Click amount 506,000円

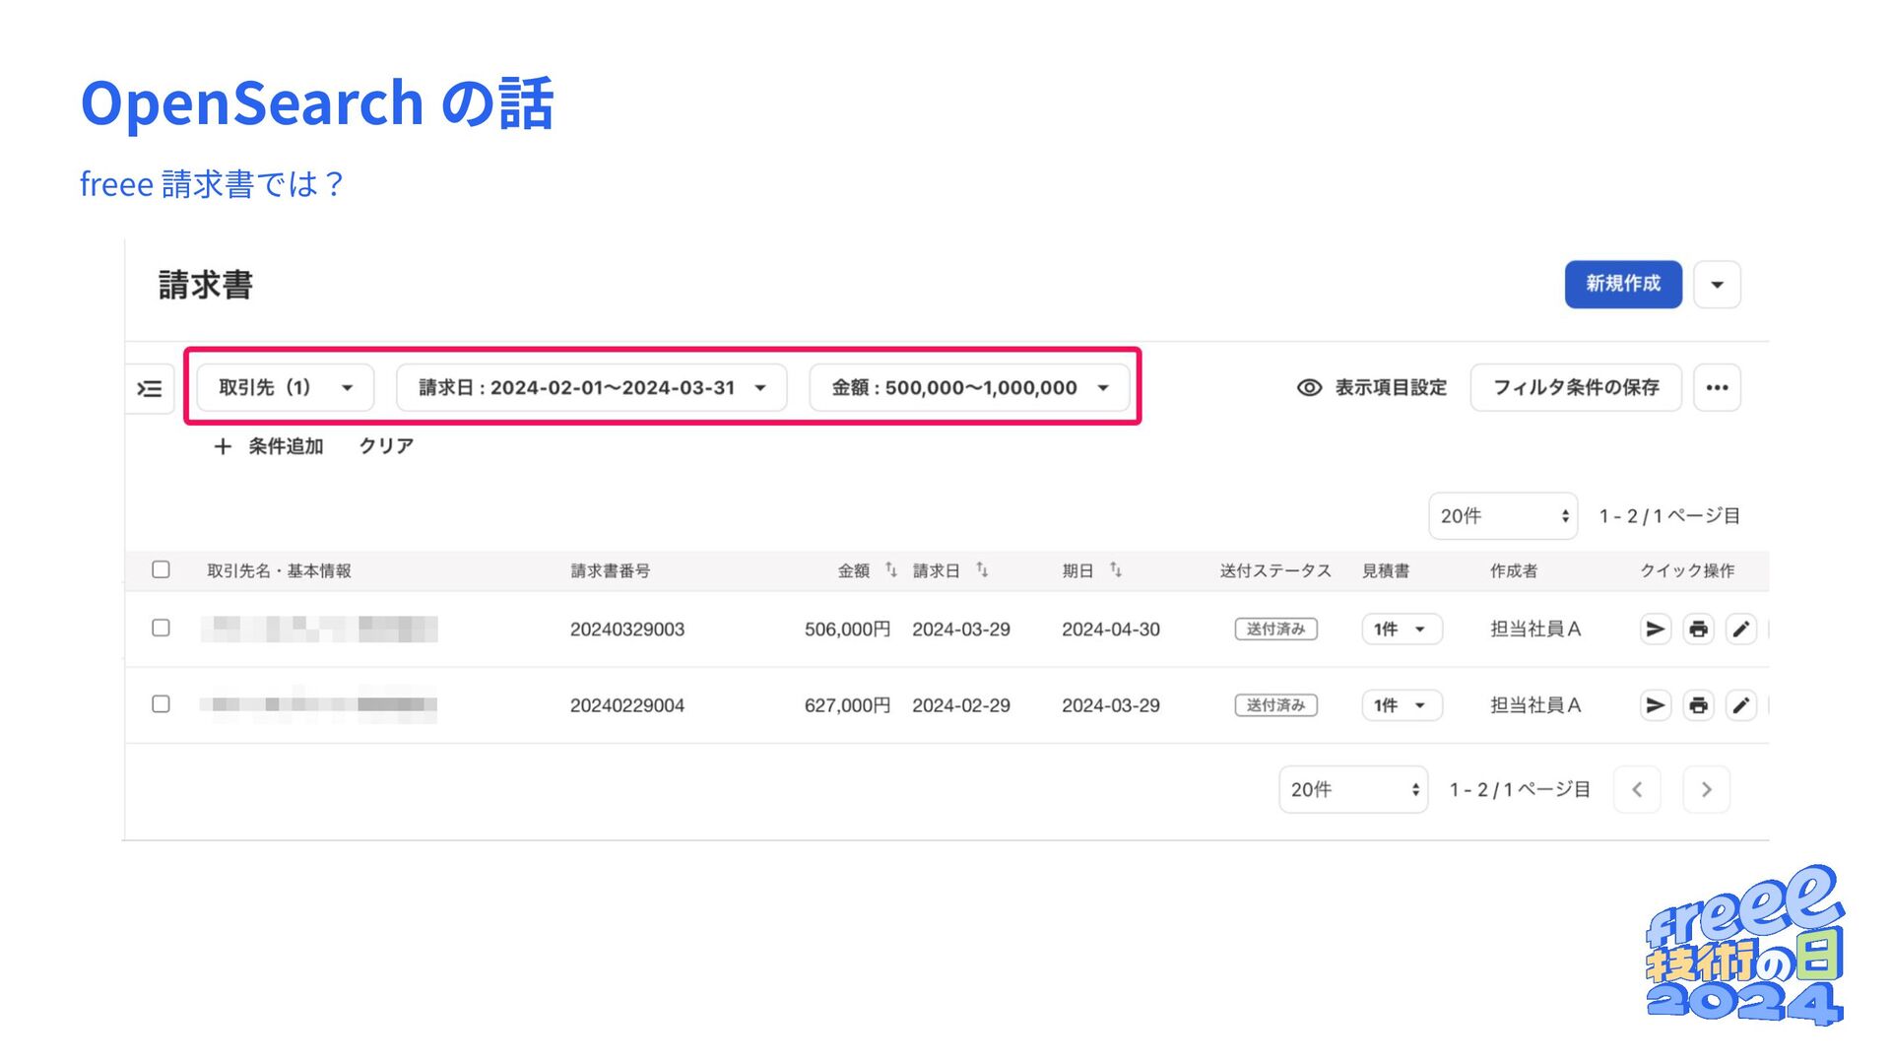847,630
